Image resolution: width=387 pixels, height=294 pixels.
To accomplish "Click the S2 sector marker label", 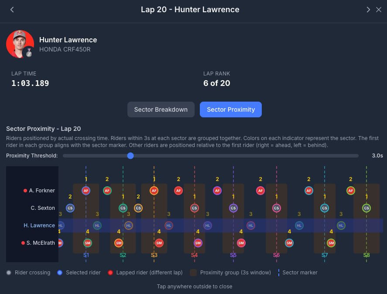I will pyautogui.click(x=123, y=255).
